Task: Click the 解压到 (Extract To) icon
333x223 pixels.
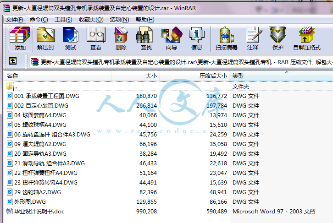Action: click(x=45, y=39)
